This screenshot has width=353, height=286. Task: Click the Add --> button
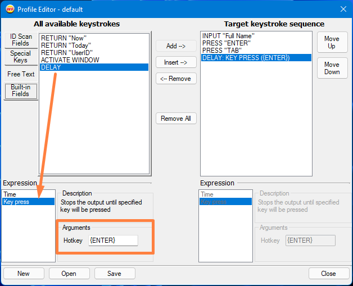[x=176, y=46]
